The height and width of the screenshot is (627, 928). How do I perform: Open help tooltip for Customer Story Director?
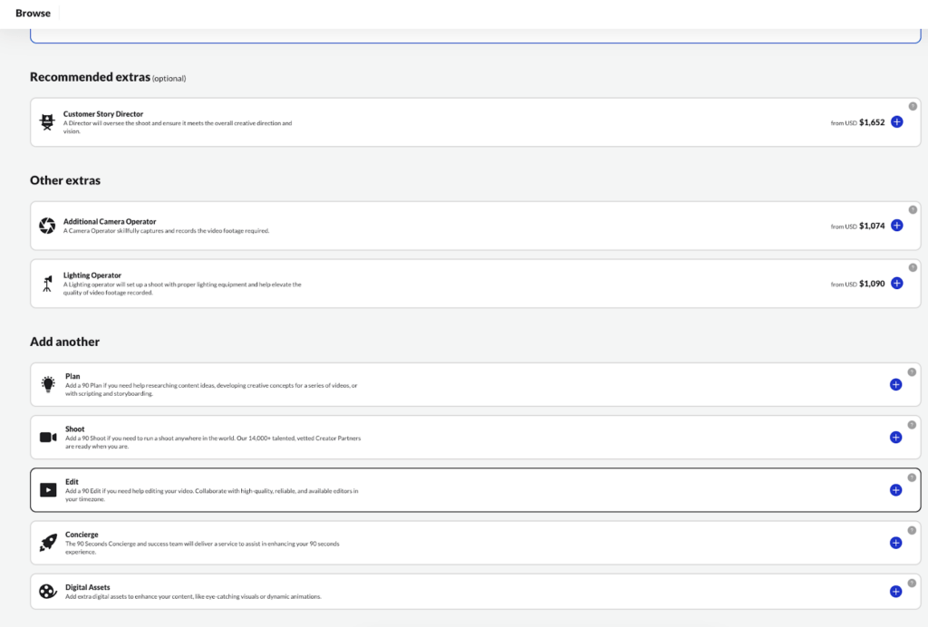[913, 106]
